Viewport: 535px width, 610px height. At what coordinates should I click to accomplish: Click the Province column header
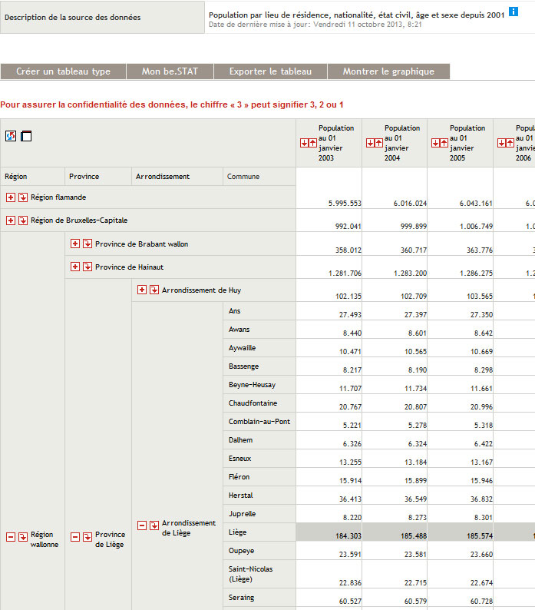pyautogui.click(x=84, y=176)
